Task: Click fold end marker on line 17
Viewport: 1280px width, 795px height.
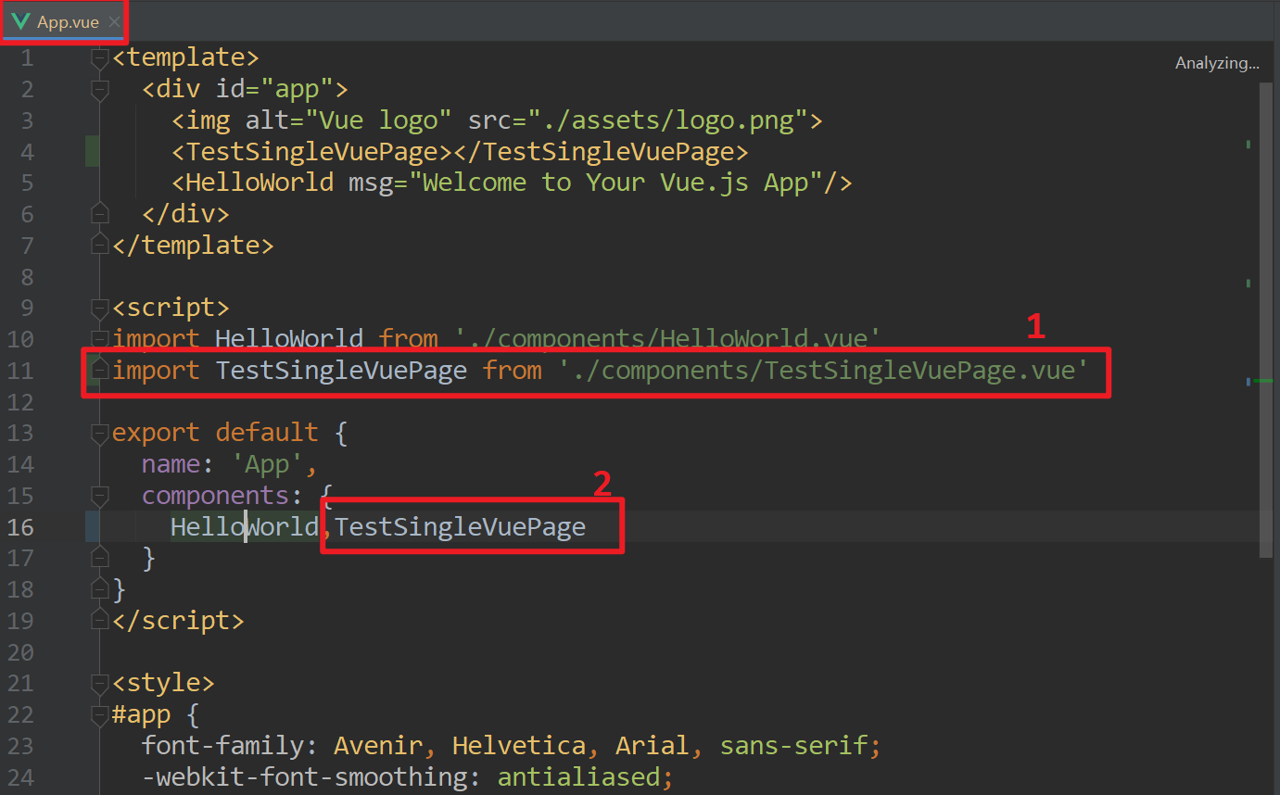Action: pyautogui.click(x=99, y=558)
